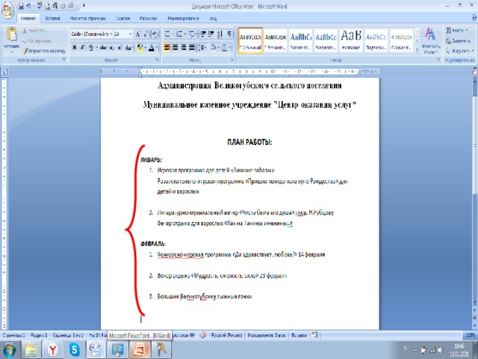This screenshot has width=478, height=359.
Task: Click the text highlight color button
Action: click(x=140, y=47)
